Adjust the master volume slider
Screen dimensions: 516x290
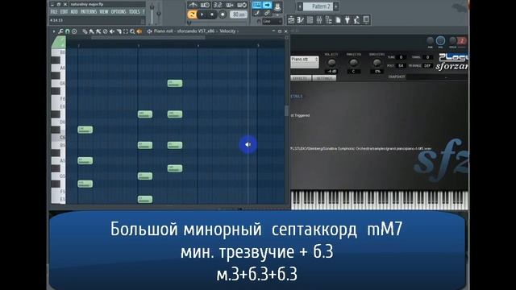[x=152, y=13]
